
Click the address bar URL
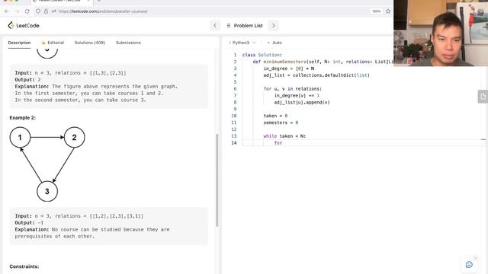click(103, 11)
